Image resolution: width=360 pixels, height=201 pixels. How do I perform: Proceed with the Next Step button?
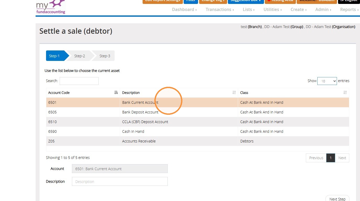click(337, 198)
